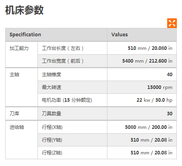
Task: Click the orange expand table icon
Action: click(172, 23)
